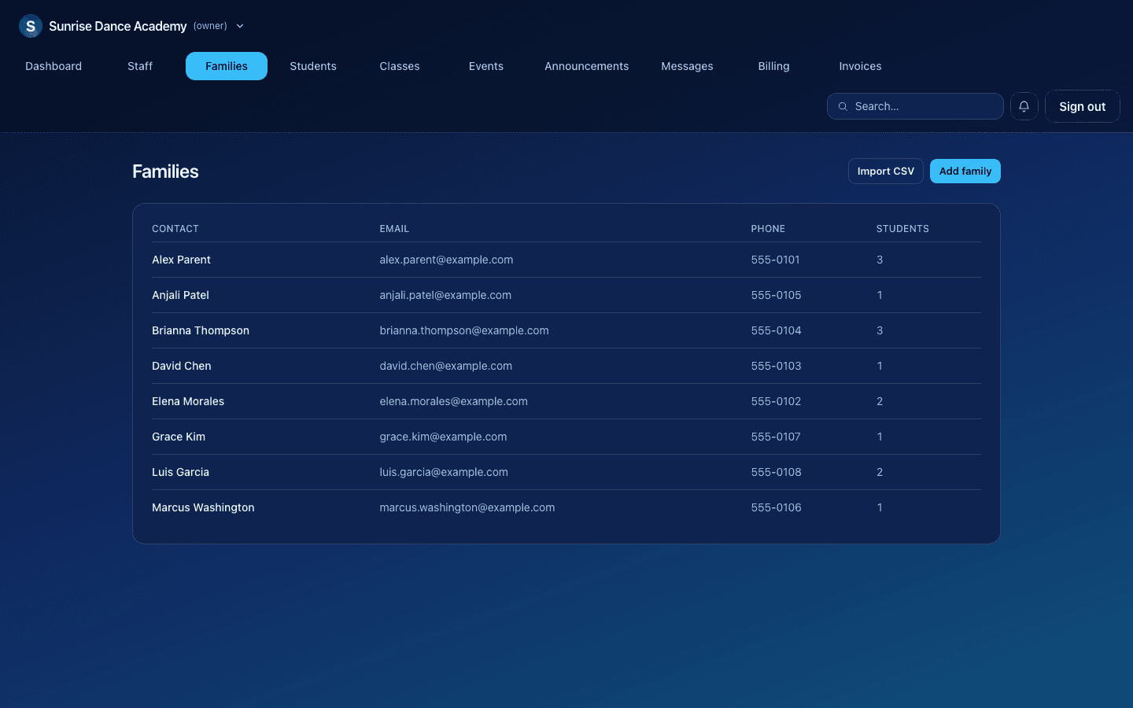Click phone number 555-0105

click(x=776, y=295)
